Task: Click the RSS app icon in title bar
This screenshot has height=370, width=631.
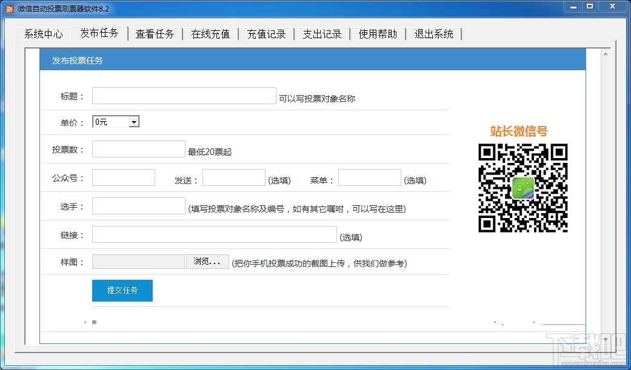Action: (10, 8)
